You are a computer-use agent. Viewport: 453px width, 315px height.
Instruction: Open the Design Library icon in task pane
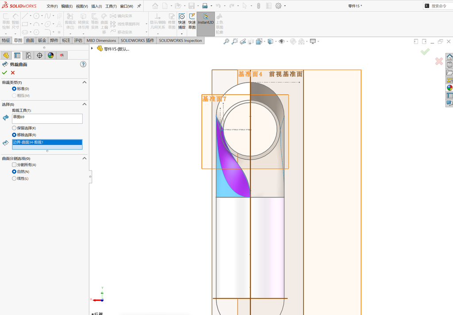(449, 65)
